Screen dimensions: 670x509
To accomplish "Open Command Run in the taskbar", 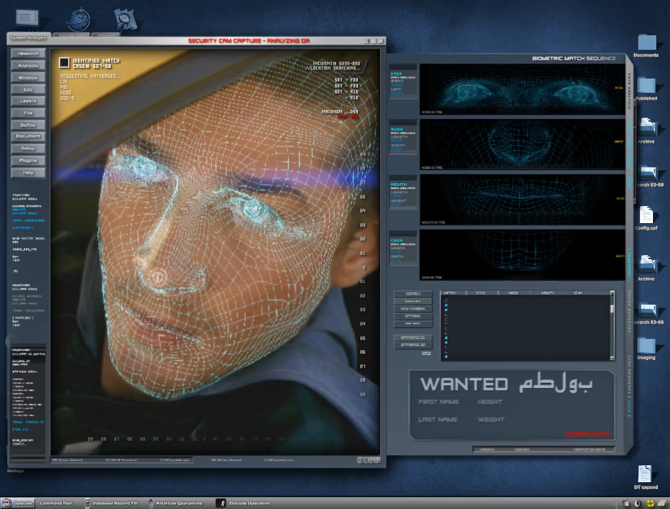I will click(56, 503).
